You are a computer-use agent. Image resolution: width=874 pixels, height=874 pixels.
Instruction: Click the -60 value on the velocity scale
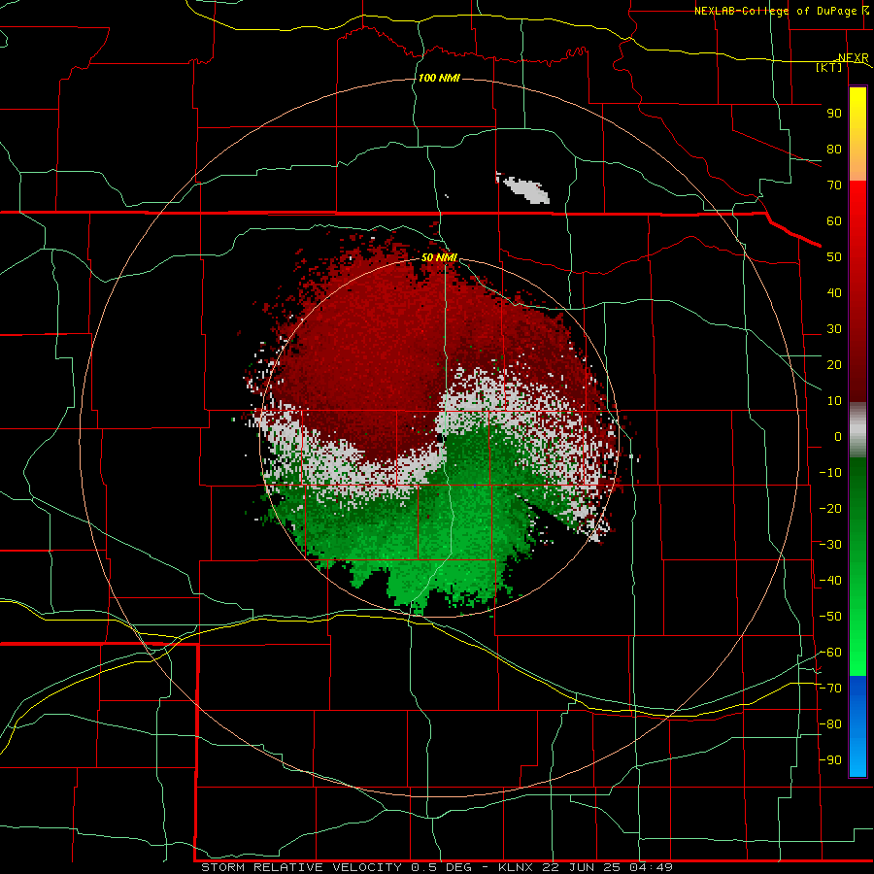point(830,653)
